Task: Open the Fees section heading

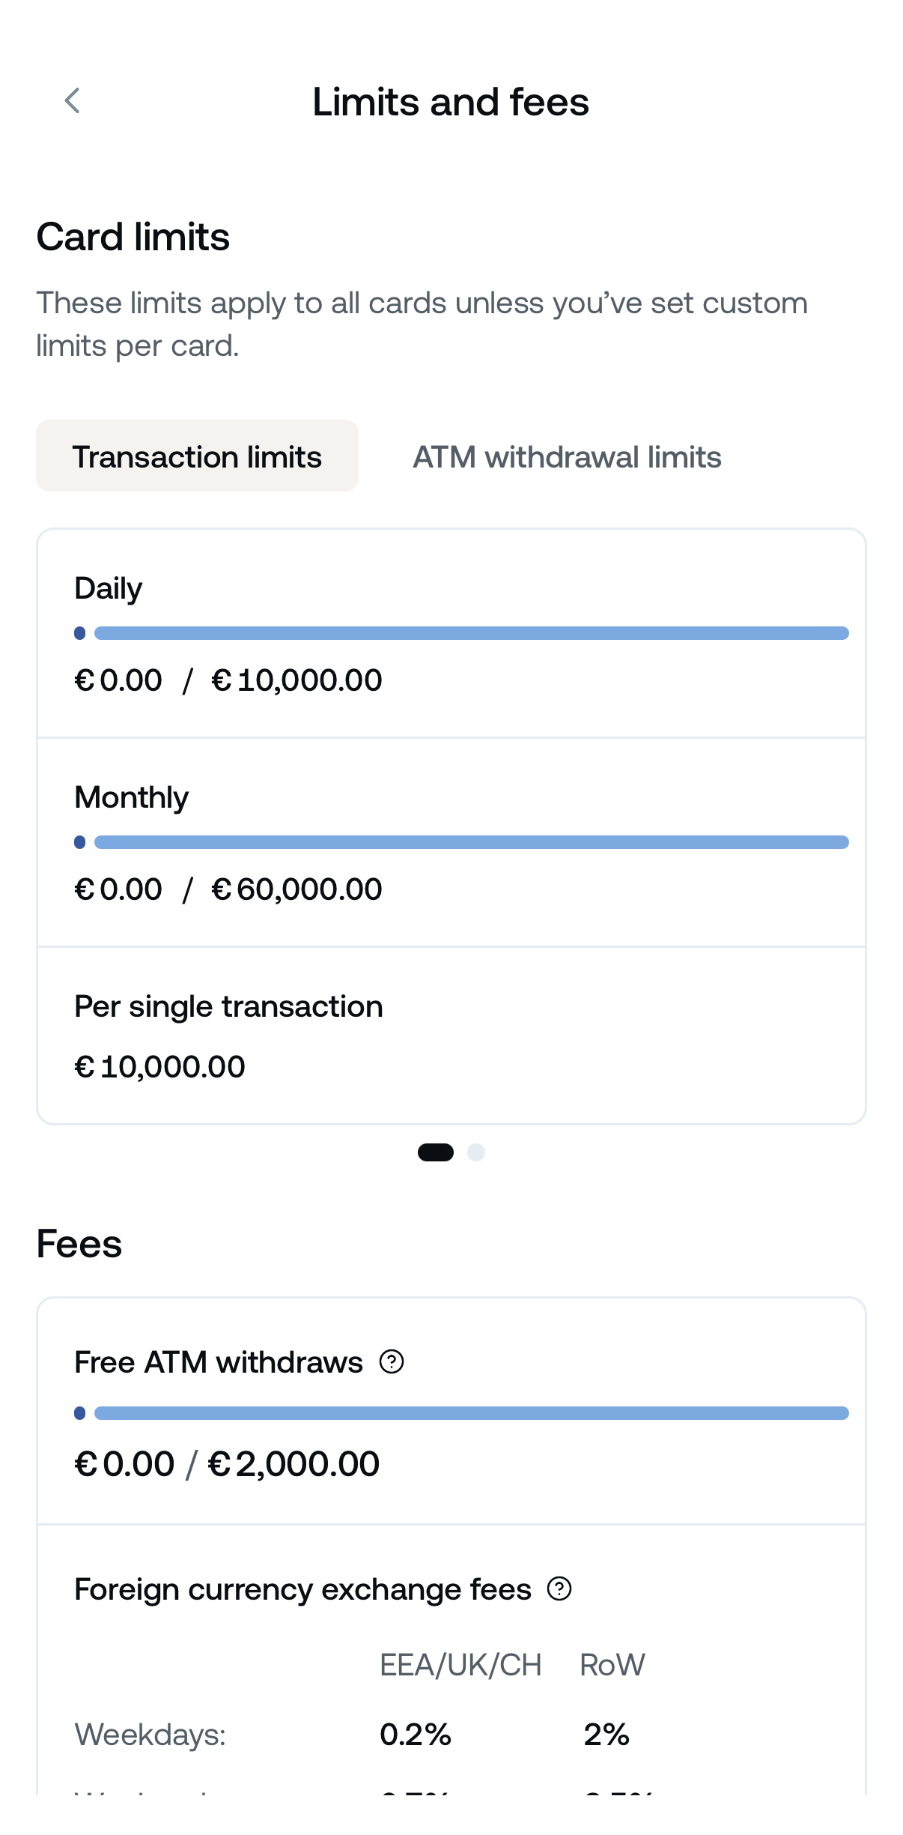Action: pyautogui.click(x=80, y=1243)
